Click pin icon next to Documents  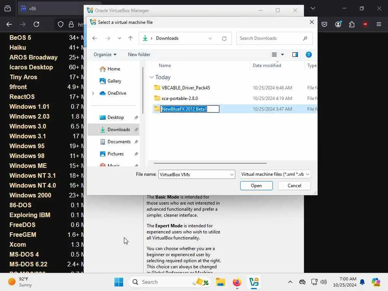pos(136,142)
